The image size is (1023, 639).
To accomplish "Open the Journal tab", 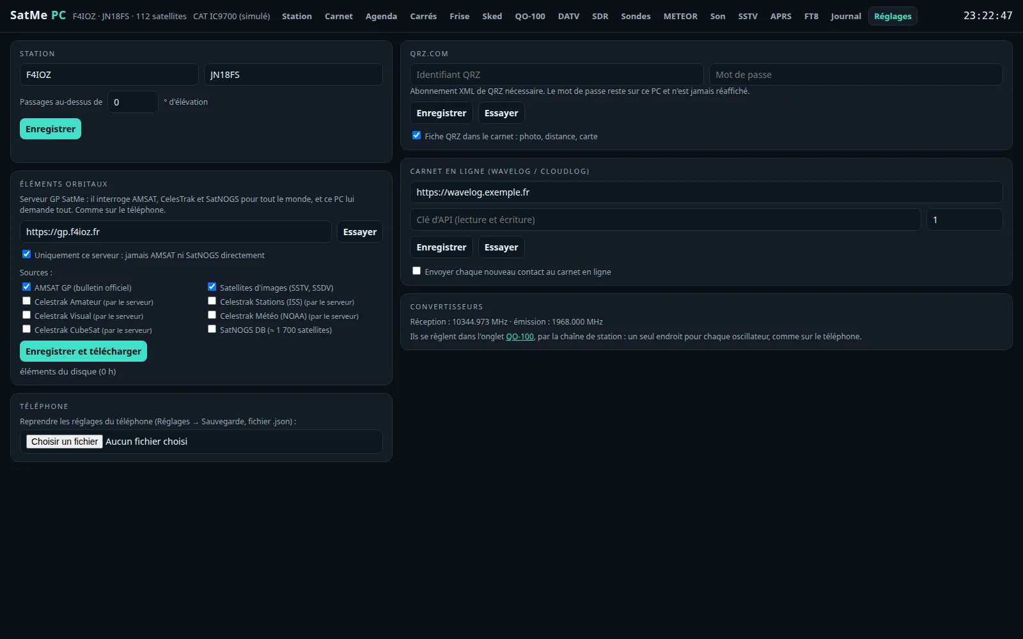I will coord(846,16).
